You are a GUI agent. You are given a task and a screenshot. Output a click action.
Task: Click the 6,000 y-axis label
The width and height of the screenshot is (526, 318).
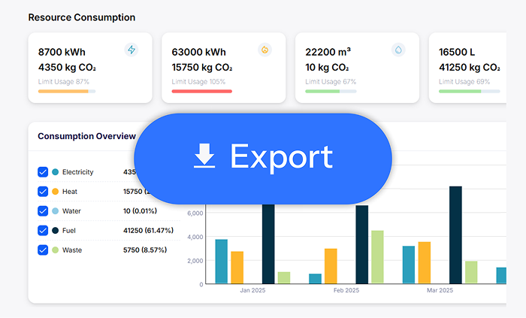pos(195,214)
